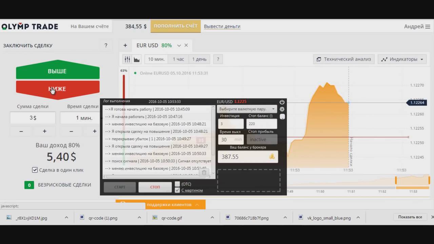Click the Сумма сделки amount field
This screenshot has width=434, height=244.
pyautogui.click(x=33, y=118)
